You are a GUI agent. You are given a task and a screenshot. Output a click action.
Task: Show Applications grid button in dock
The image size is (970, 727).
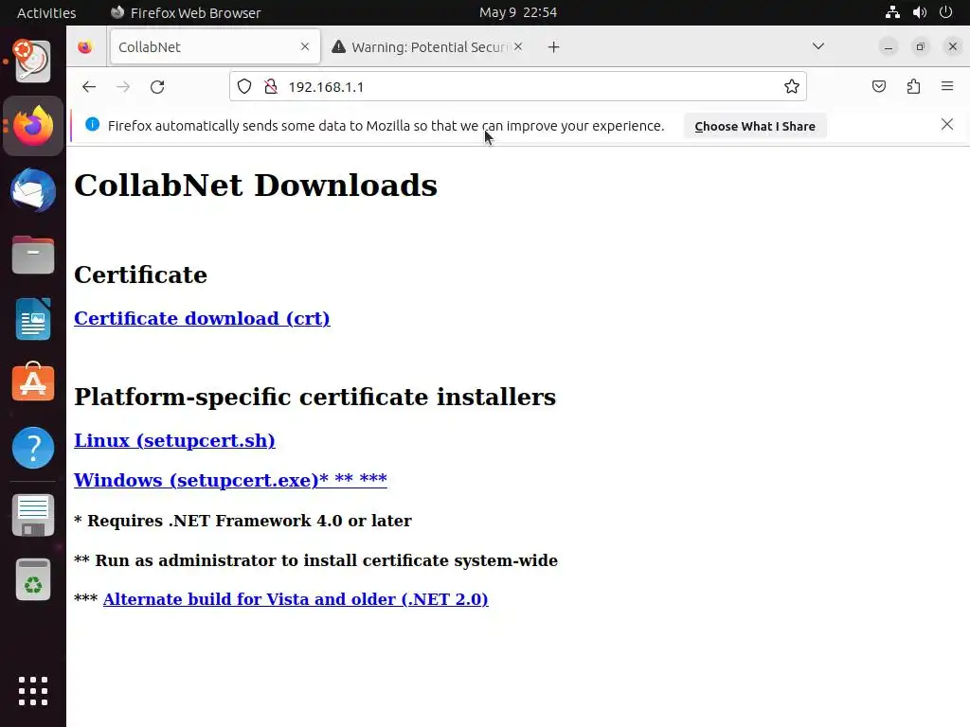[x=33, y=690]
